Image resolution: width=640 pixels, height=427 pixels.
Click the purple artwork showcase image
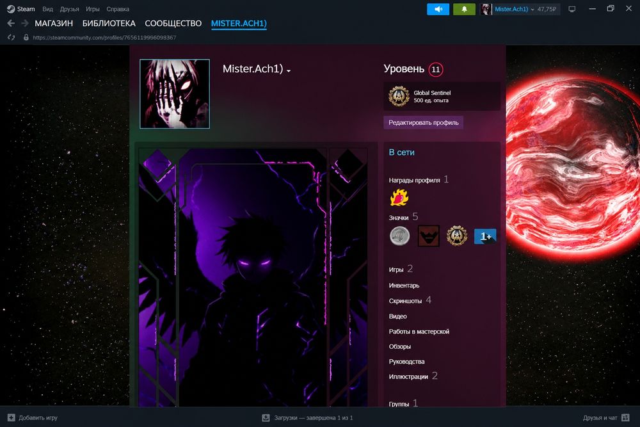pos(253,278)
